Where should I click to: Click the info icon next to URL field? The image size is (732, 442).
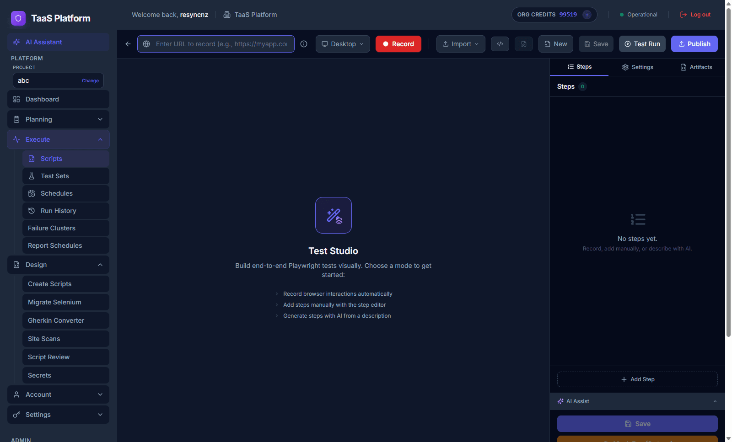(x=303, y=43)
